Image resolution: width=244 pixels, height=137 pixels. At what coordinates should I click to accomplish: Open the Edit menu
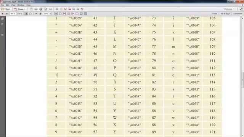(8, 5)
